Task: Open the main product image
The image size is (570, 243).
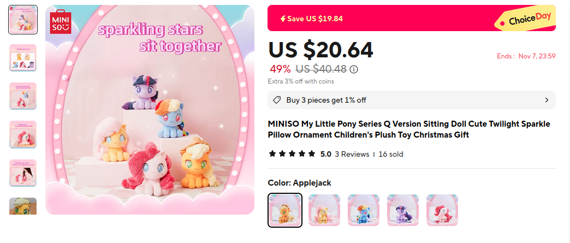Action: (x=150, y=110)
